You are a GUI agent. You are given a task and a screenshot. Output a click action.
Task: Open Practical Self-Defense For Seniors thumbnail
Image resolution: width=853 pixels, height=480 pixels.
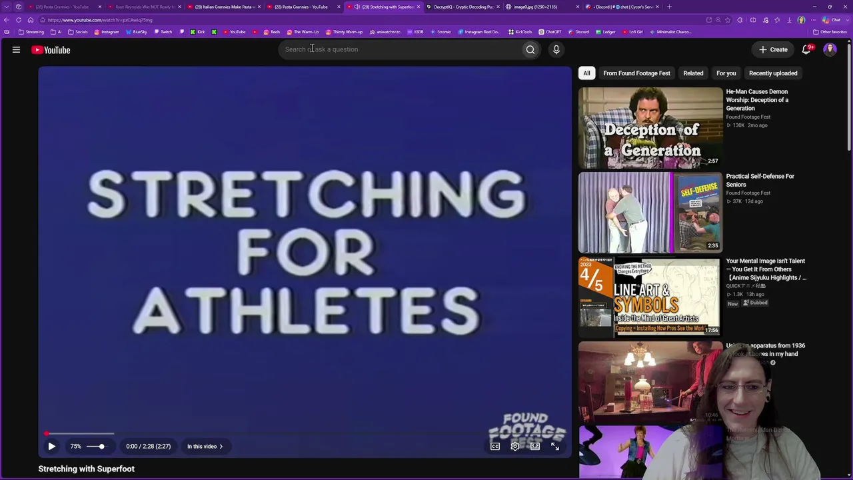coord(650,212)
